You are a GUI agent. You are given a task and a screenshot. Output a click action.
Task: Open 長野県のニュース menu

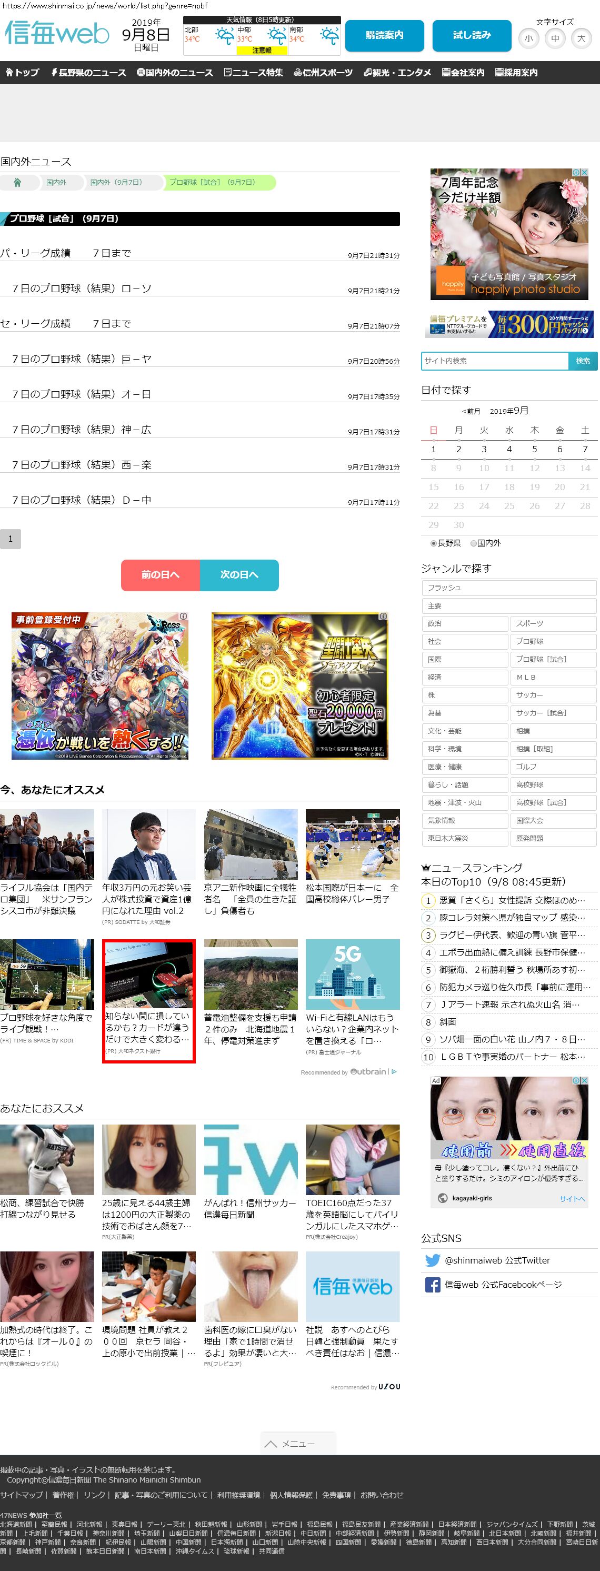[88, 73]
